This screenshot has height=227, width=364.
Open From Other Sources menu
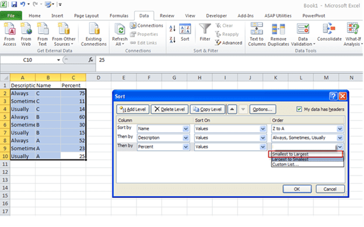point(64,34)
